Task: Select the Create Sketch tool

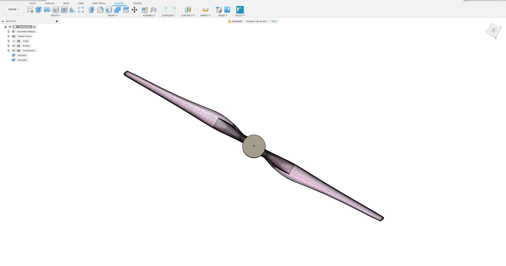Action: [x=31, y=9]
